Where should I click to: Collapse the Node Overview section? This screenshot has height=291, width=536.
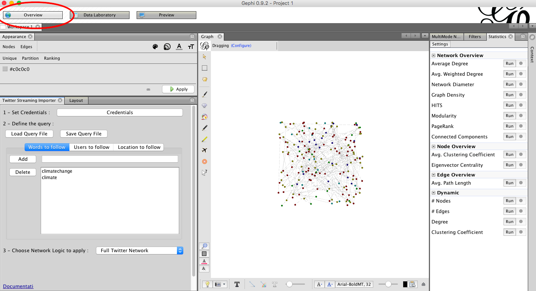pyautogui.click(x=434, y=147)
